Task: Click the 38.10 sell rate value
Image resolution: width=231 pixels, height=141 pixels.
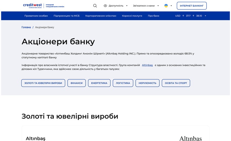Action: [x=199, y=16]
